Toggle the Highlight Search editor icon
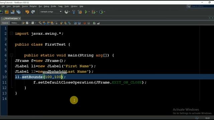 pos(52,23)
